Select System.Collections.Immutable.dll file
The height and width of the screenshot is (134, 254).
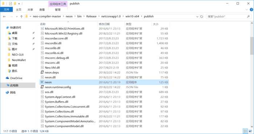[104, 116]
